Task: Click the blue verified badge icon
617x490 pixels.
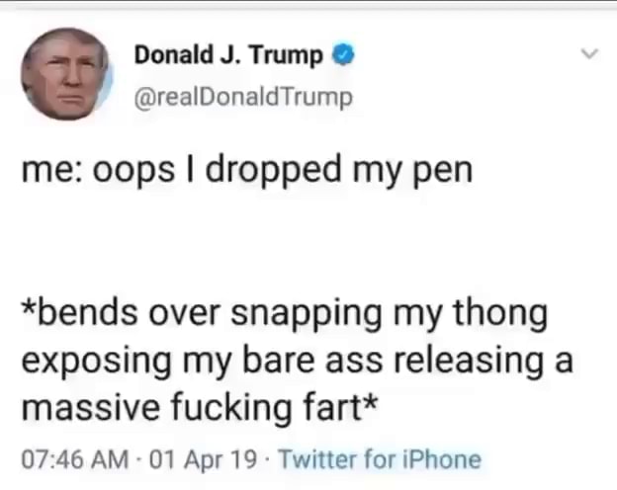Action: pyautogui.click(x=344, y=54)
